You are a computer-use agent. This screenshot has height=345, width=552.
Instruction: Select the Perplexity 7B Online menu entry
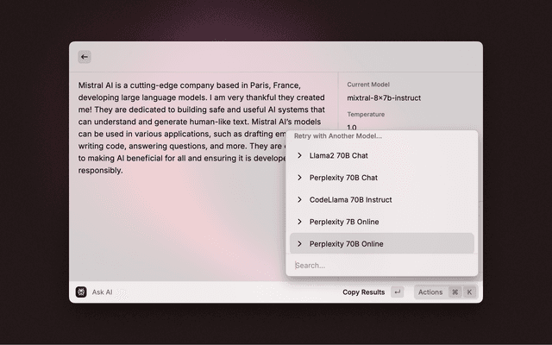coord(382,222)
